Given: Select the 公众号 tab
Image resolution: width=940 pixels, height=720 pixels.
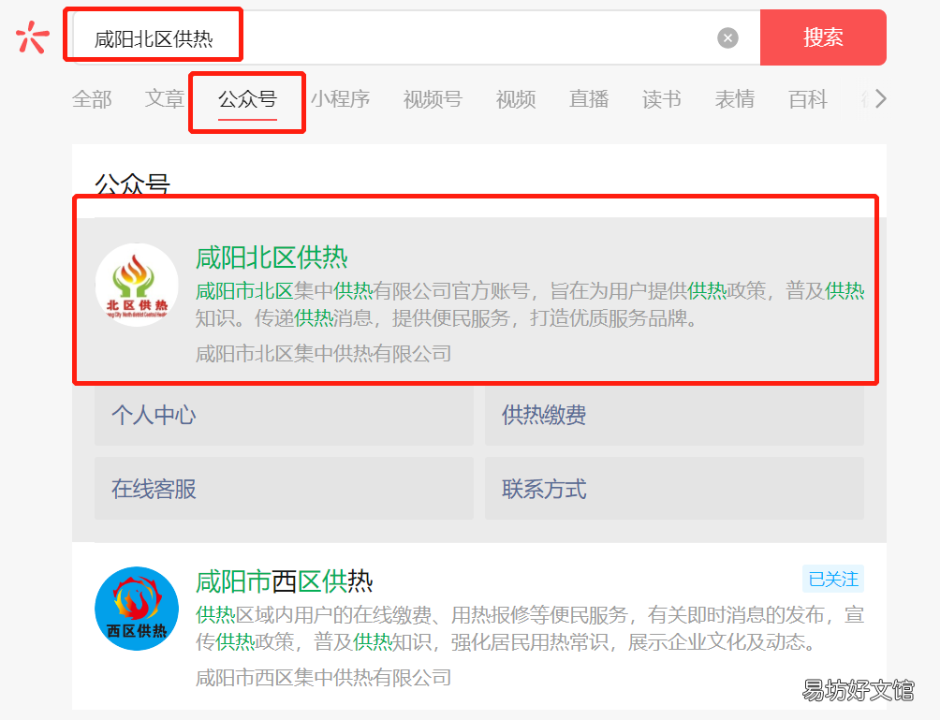Looking at the screenshot, I should pos(247,99).
